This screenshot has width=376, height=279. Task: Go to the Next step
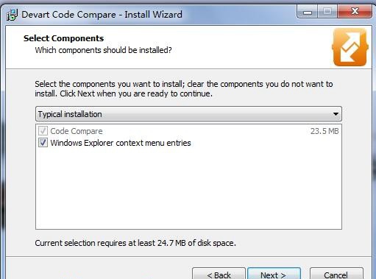tap(274, 274)
